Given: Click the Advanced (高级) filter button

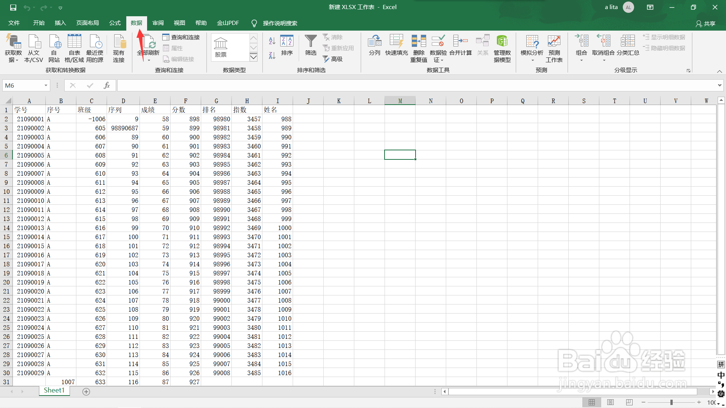Looking at the screenshot, I should [x=333, y=59].
